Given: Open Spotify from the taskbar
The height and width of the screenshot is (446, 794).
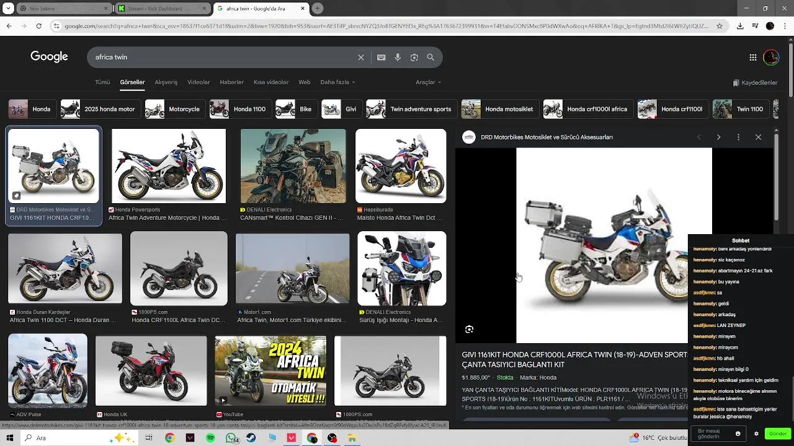Looking at the screenshot, I should (210, 438).
